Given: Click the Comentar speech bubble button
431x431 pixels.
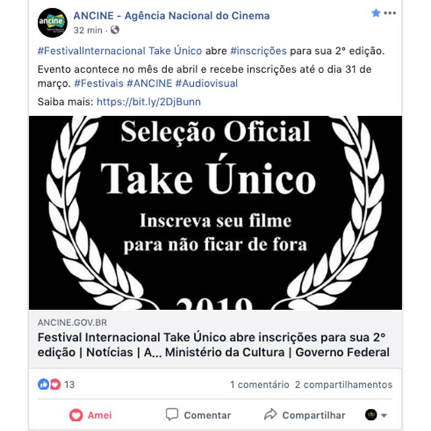Looking at the screenshot, I should tap(198, 415).
